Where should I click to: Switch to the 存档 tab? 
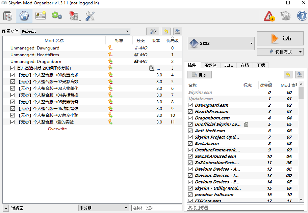click(245, 65)
